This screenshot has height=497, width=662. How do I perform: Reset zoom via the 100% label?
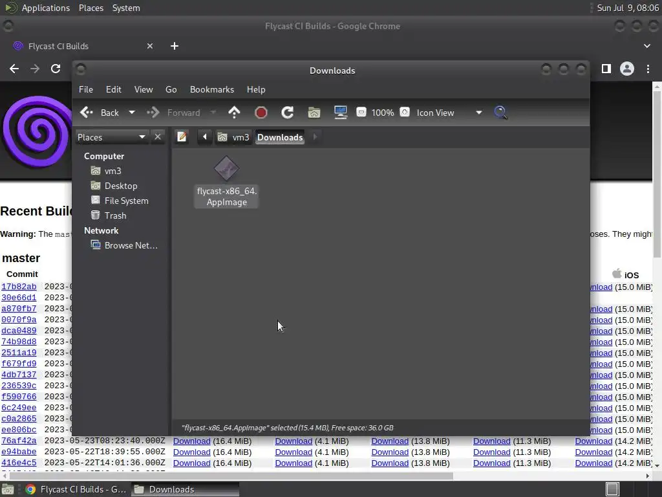click(x=383, y=113)
